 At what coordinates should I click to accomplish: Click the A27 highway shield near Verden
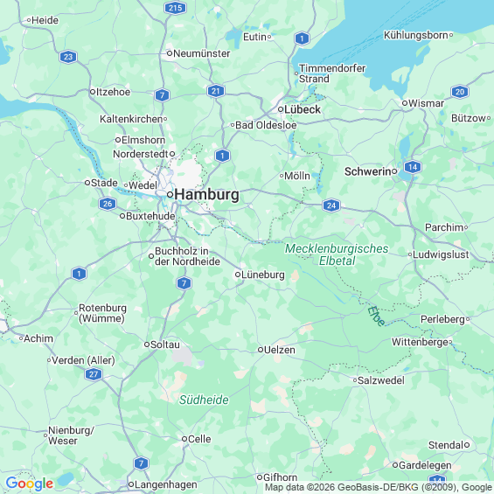tap(94, 374)
